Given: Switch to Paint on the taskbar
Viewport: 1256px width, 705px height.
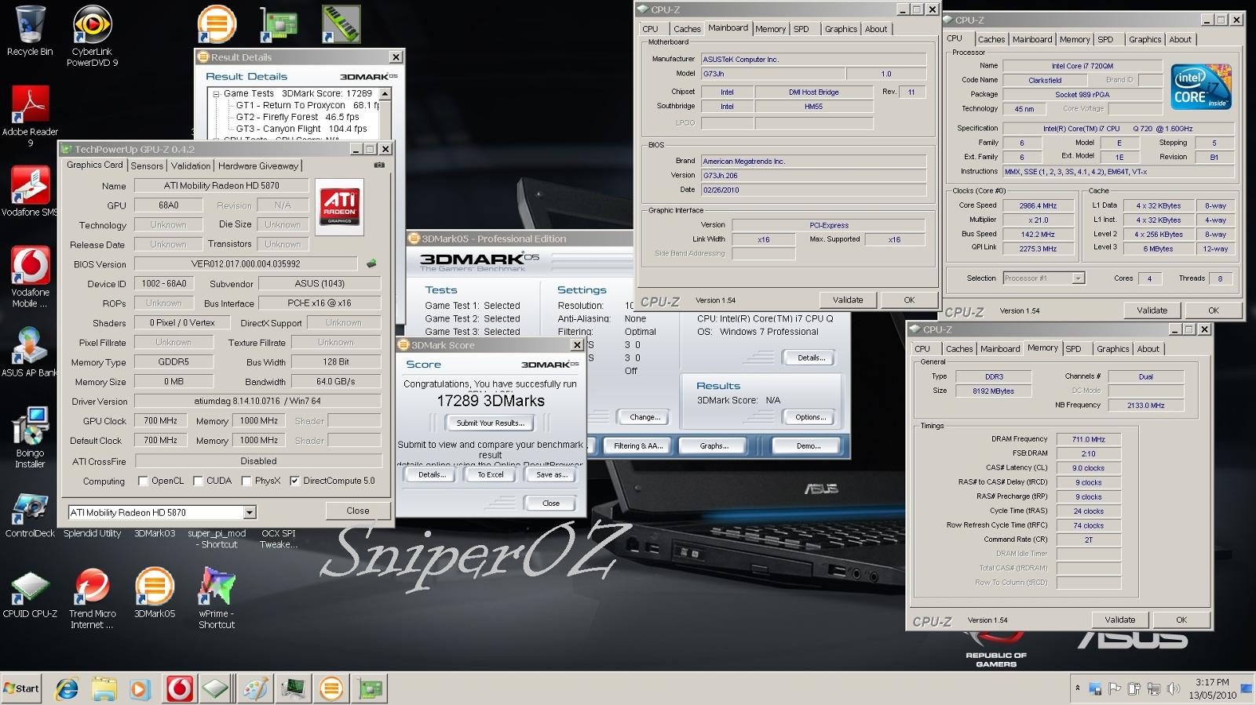Looking at the screenshot, I should [x=255, y=689].
